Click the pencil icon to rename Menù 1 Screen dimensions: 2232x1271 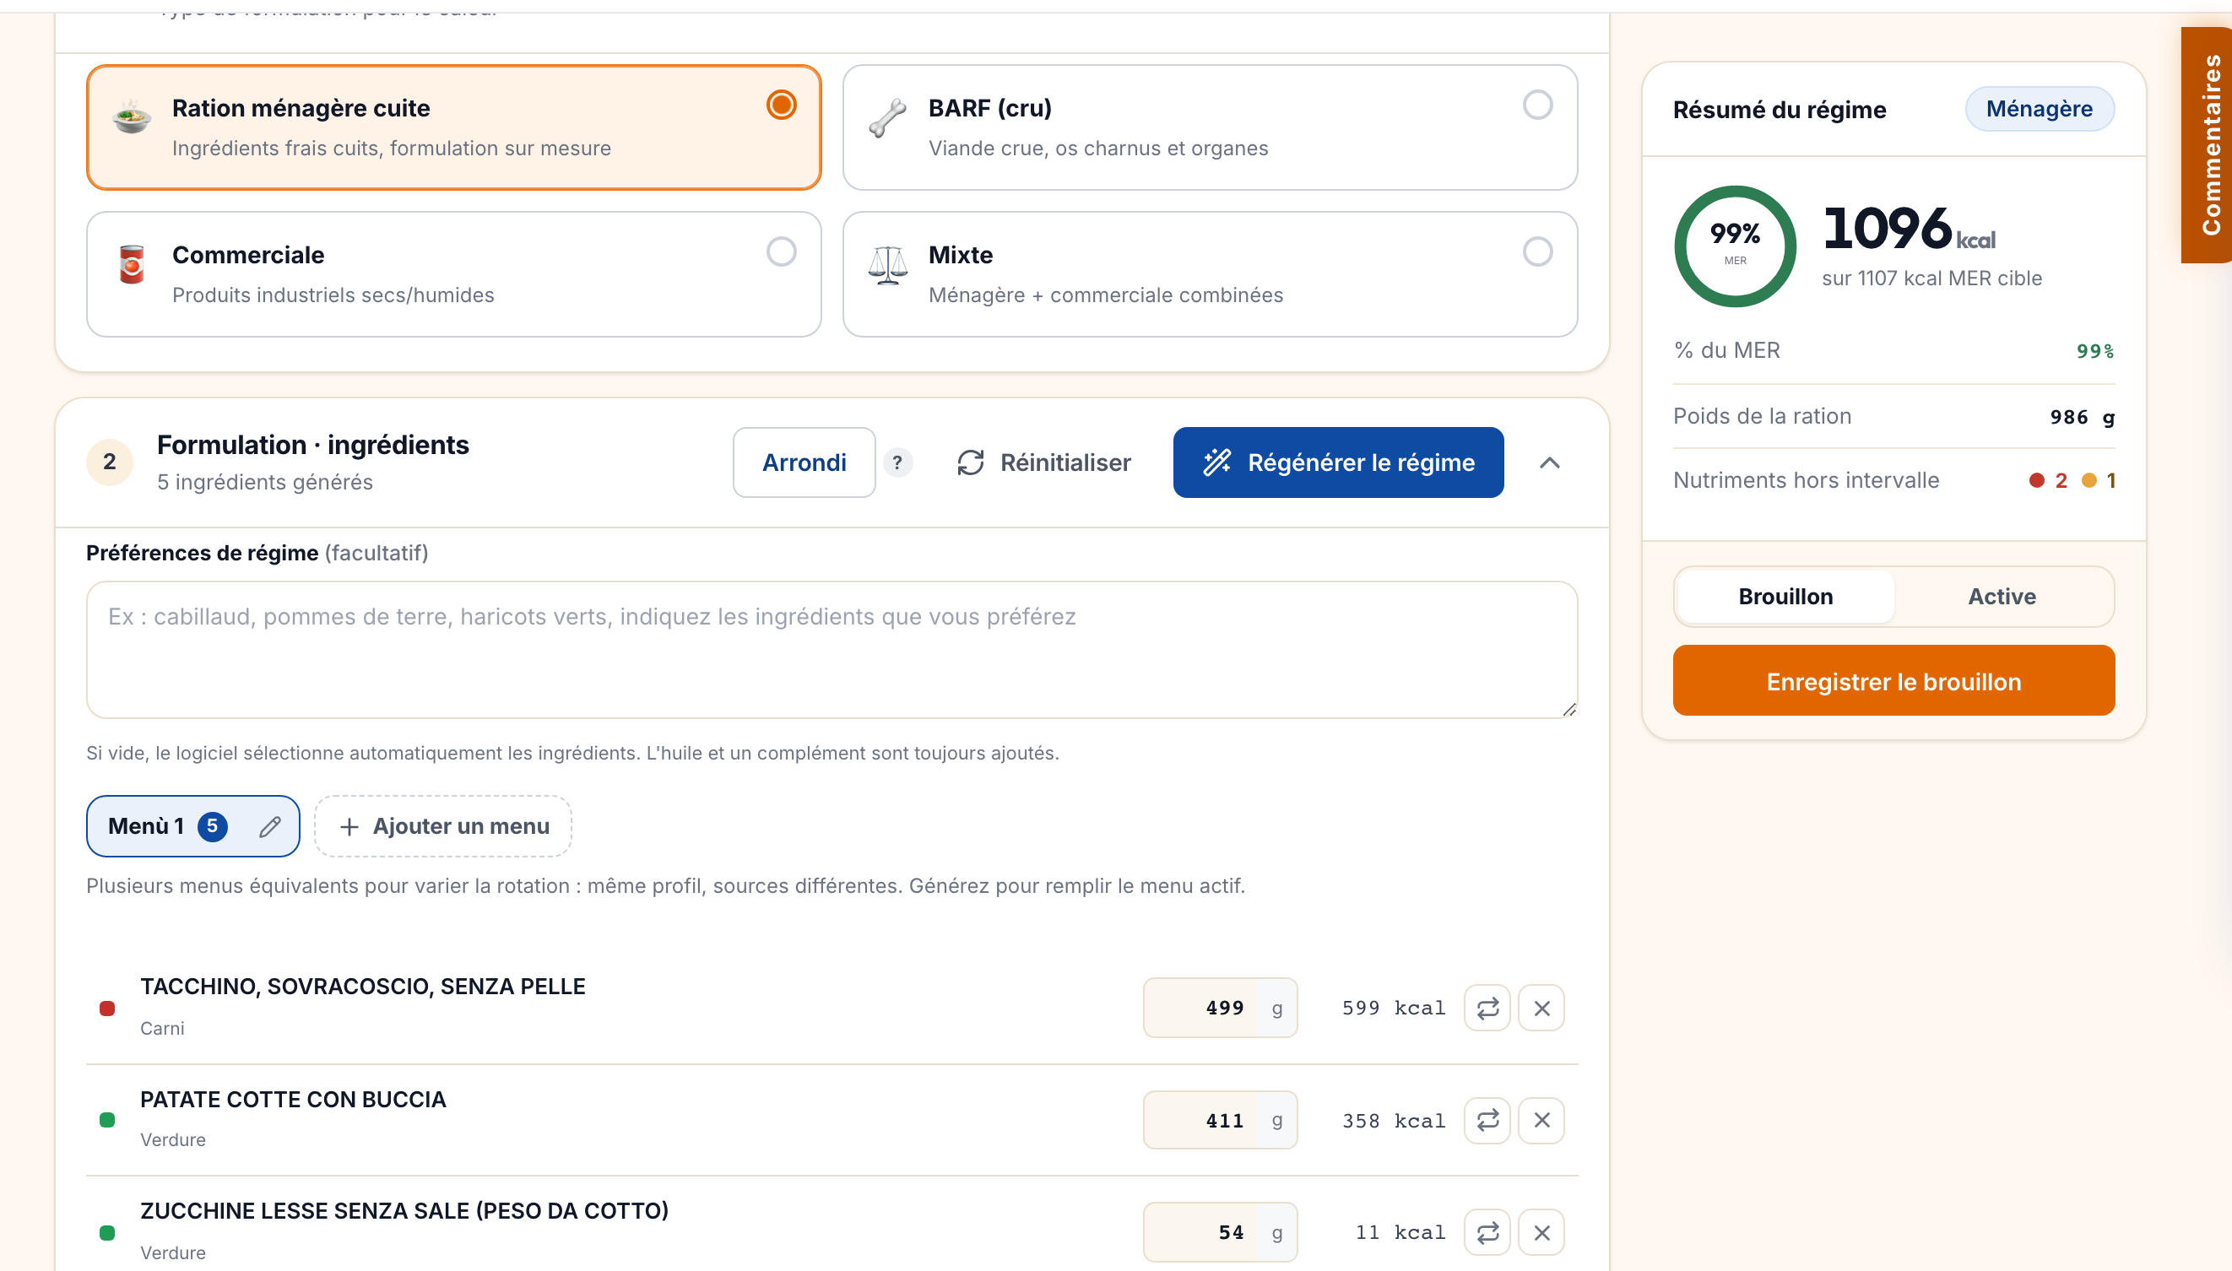[x=270, y=827]
